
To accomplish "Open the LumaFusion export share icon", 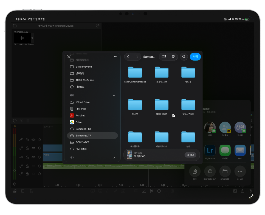I will (243, 191).
